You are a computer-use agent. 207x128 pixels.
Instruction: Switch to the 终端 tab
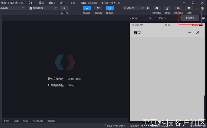point(26,121)
